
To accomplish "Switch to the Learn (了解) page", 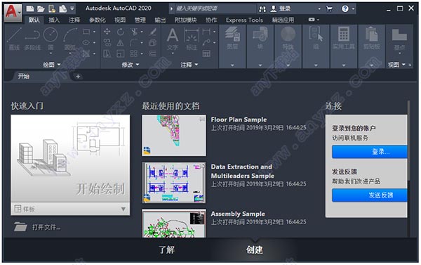I will (x=166, y=250).
